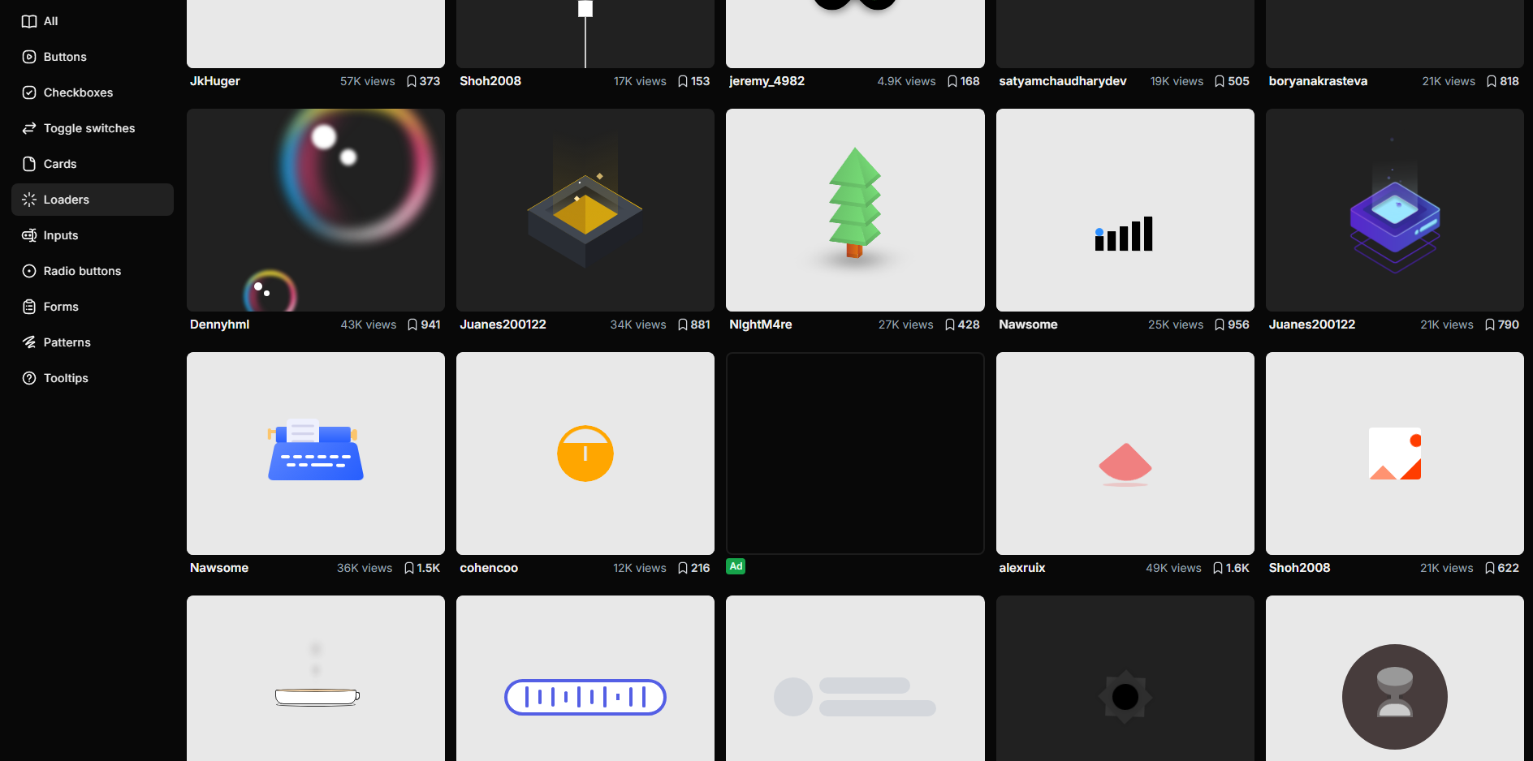1533x761 pixels.
Task: Click the green Ad badge
Action: [x=736, y=566]
